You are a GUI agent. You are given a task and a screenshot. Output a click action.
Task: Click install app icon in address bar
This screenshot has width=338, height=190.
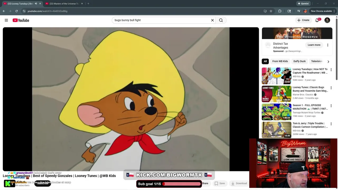coord(265,11)
